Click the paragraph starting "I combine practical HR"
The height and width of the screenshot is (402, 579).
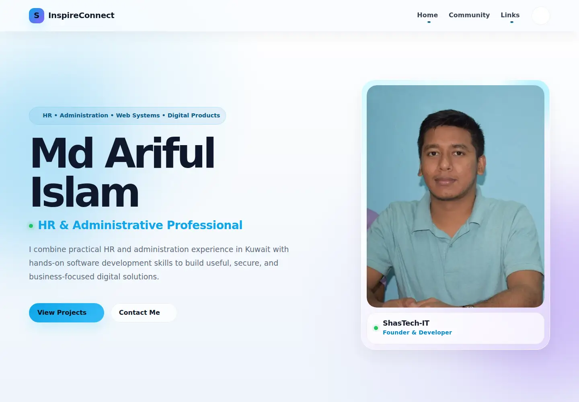(159, 263)
